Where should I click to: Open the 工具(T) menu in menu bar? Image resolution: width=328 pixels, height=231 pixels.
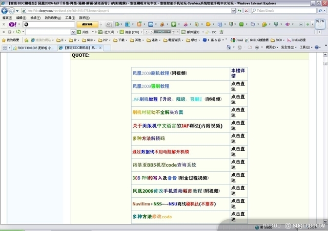click(70, 18)
